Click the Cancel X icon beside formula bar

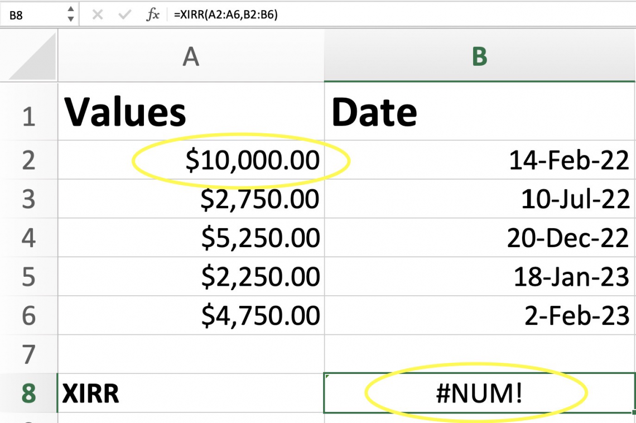[97, 13]
